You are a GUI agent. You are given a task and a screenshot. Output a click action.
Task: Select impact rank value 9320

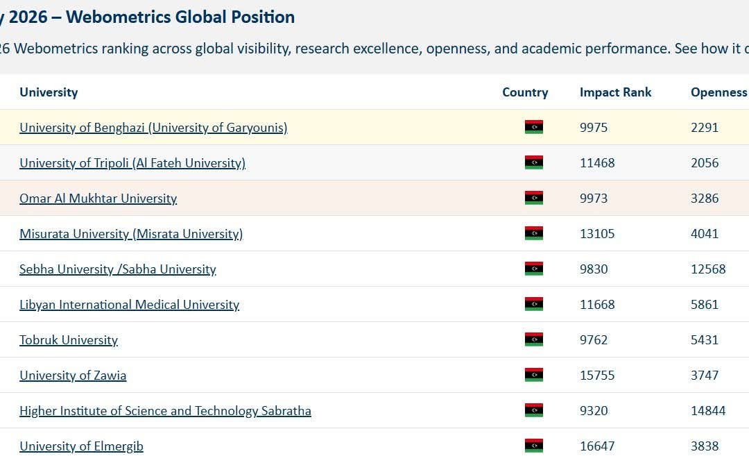[x=594, y=411]
